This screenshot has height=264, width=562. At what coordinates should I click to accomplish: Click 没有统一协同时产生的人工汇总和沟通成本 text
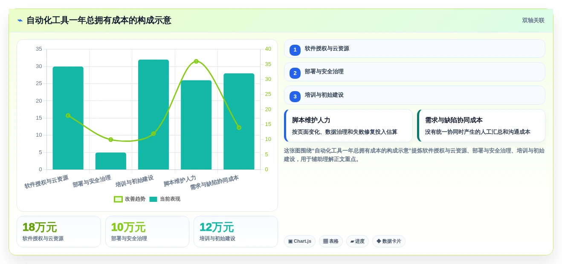pyautogui.click(x=478, y=132)
